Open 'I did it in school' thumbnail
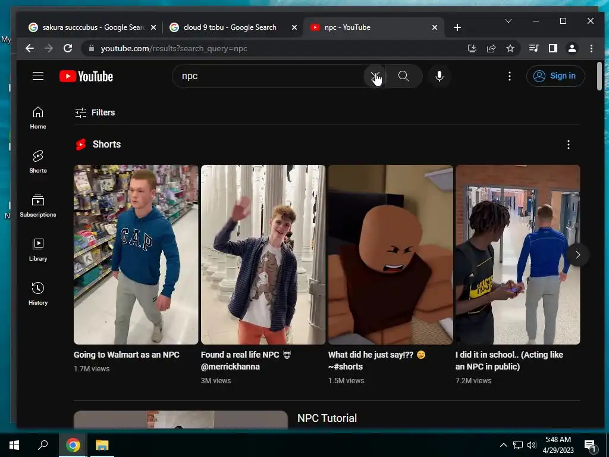609x457 pixels. click(518, 255)
